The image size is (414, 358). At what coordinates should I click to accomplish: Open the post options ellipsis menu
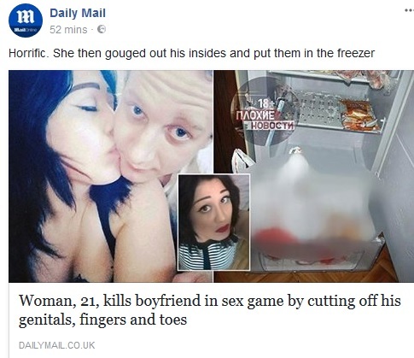tap(409, 10)
